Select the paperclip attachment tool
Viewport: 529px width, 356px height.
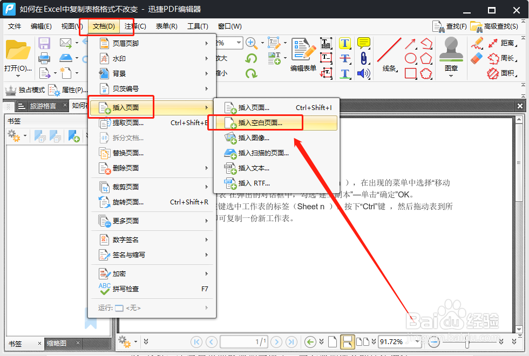pos(364,58)
